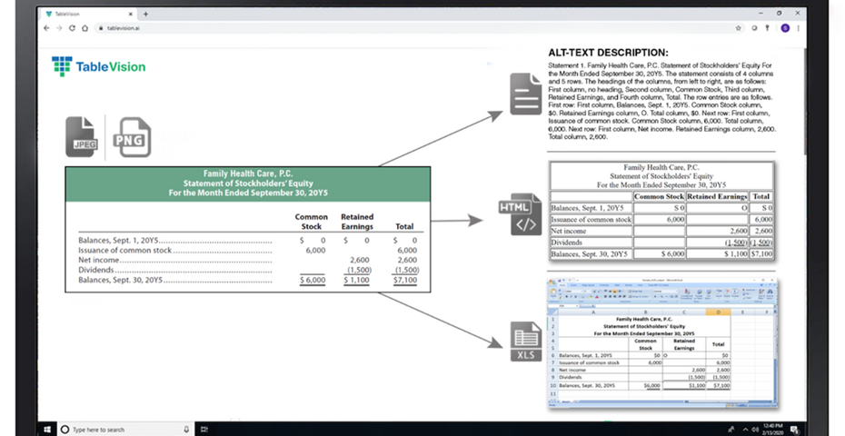Open the Chrome three-dot menu
The image size is (845, 436).
coord(798,28)
